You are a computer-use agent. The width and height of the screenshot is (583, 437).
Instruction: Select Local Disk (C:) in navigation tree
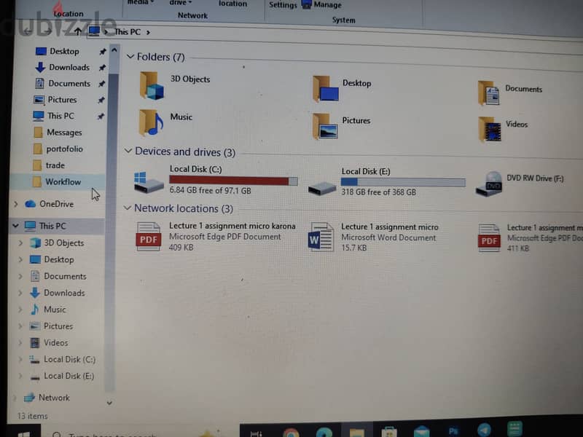pyautogui.click(x=69, y=359)
